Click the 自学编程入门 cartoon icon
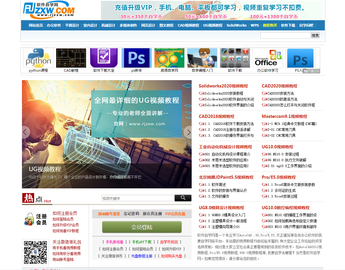Image resolution: width=345 pixels, height=270 pixels. click(202, 58)
